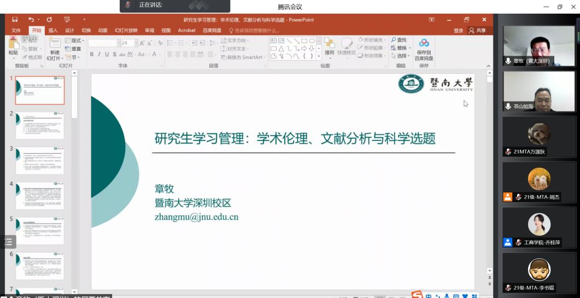Screen dimensions: 580x298
Task: Click the email zhangmu@jnu.edu.cn on slide
Action: pyautogui.click(x=196, y=217)
